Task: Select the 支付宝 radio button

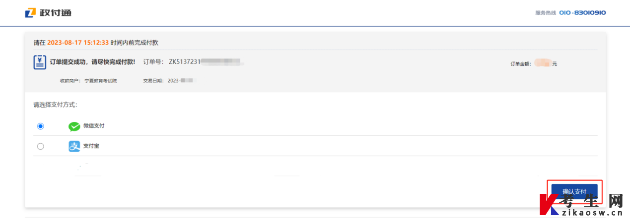Action: (41, 146)
